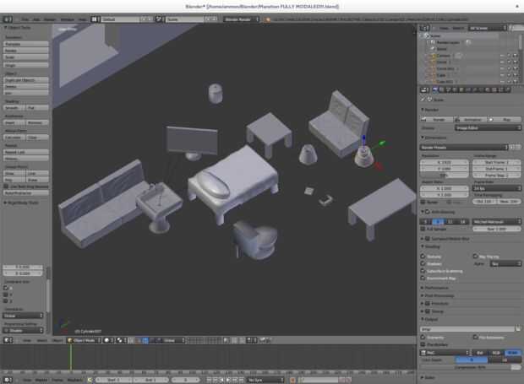Open the Mitchell-Netravali filter dropdown

point(497,221)
